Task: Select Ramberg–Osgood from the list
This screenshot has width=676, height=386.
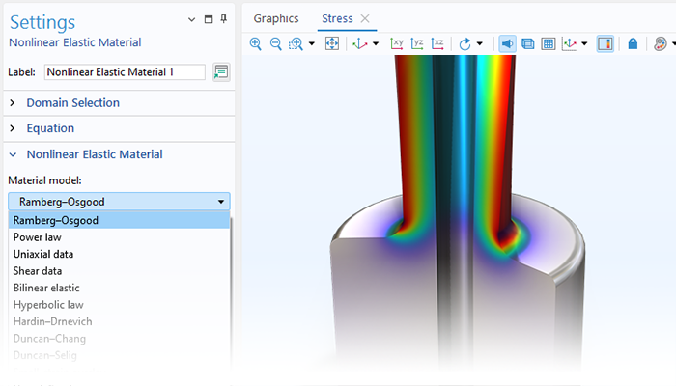Action: 119,220
